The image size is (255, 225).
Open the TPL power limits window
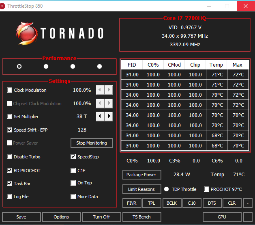pyautogui.click(x=152, y=203)
